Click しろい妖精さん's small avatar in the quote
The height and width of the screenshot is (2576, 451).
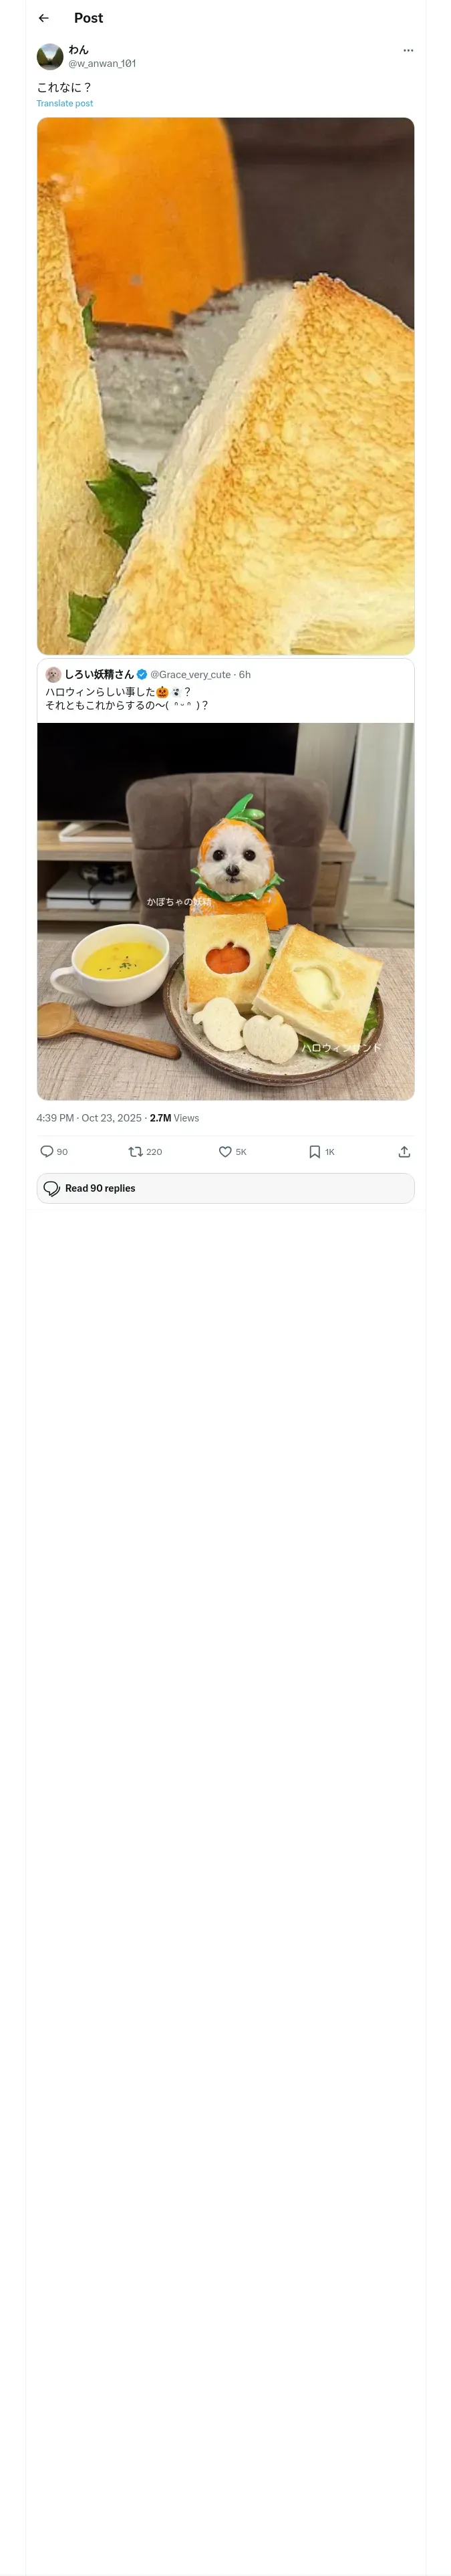tap(53, 674)
